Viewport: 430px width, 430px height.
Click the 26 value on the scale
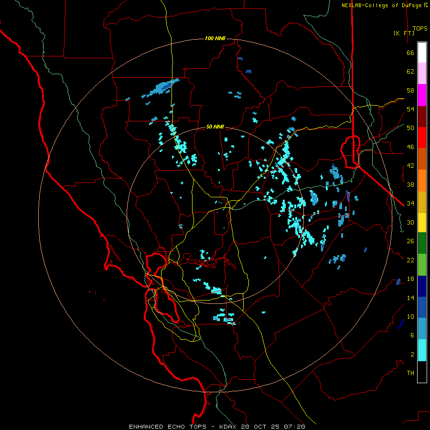pos(410,241)
